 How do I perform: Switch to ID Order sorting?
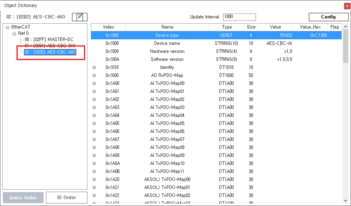(x=67, y=198)
